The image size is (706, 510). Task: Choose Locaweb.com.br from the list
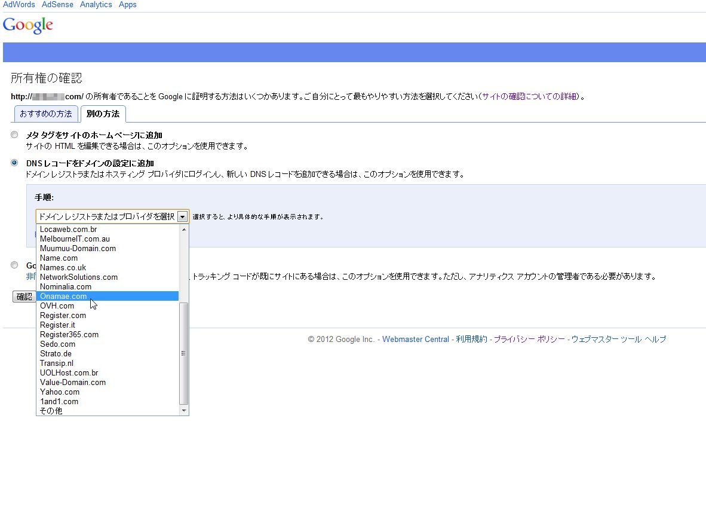pyautogui.click(x=107, y=230)
